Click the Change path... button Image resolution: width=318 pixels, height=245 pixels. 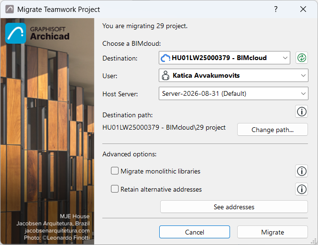273,130
